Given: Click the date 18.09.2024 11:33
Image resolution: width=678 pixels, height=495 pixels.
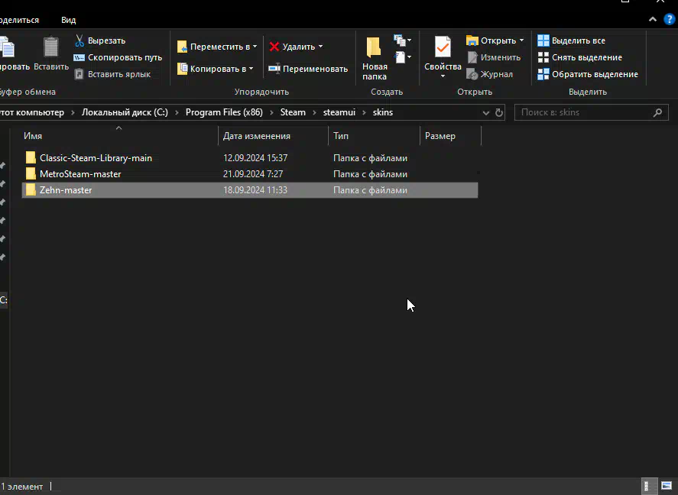Looking at the screenshot, I should click(255, 190).
